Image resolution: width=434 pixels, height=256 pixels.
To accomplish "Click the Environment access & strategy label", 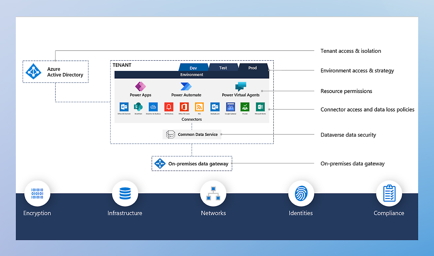I will (357, 71).
